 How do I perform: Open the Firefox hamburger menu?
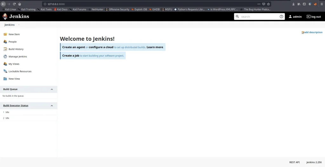(x=322, y=4)
